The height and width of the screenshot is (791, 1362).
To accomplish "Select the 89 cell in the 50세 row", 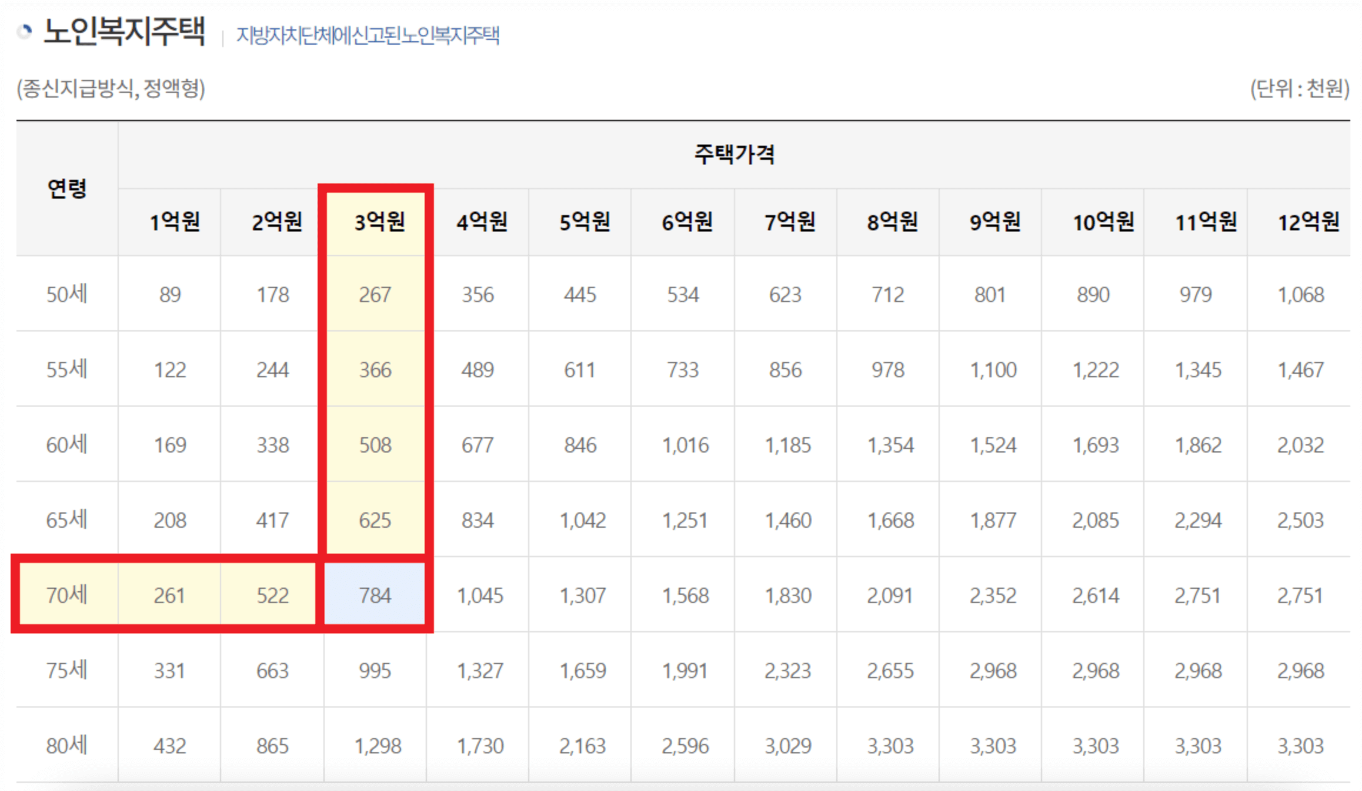I will coord(170,294).
